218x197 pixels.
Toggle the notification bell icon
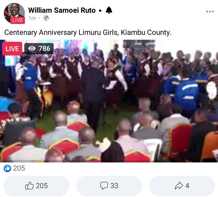(109, 10)
